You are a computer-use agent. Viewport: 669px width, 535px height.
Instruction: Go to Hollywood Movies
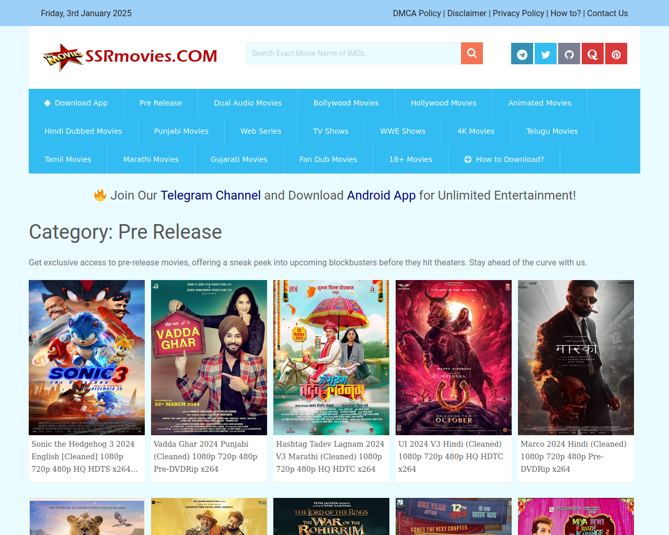[444, 103]
